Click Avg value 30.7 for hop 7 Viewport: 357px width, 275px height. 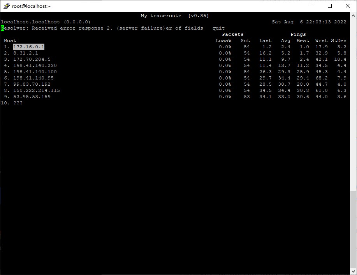[284, 84]
